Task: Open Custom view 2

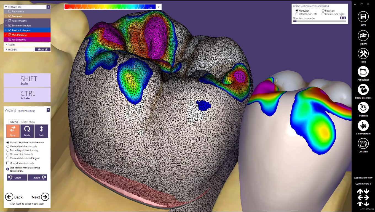Action: [363, 184]
